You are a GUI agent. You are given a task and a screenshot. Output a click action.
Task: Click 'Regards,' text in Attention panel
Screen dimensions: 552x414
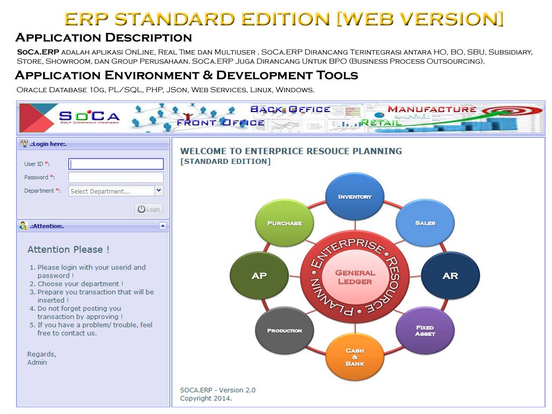(x=42, y=354)
